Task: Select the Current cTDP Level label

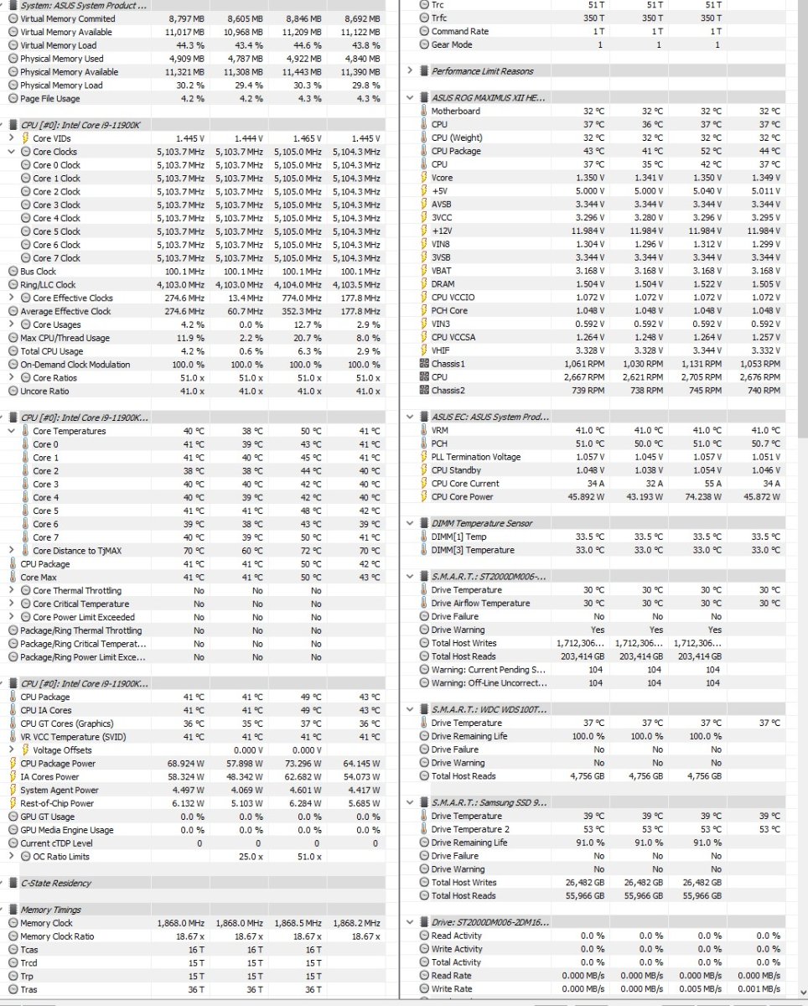Action: point(57,843)
